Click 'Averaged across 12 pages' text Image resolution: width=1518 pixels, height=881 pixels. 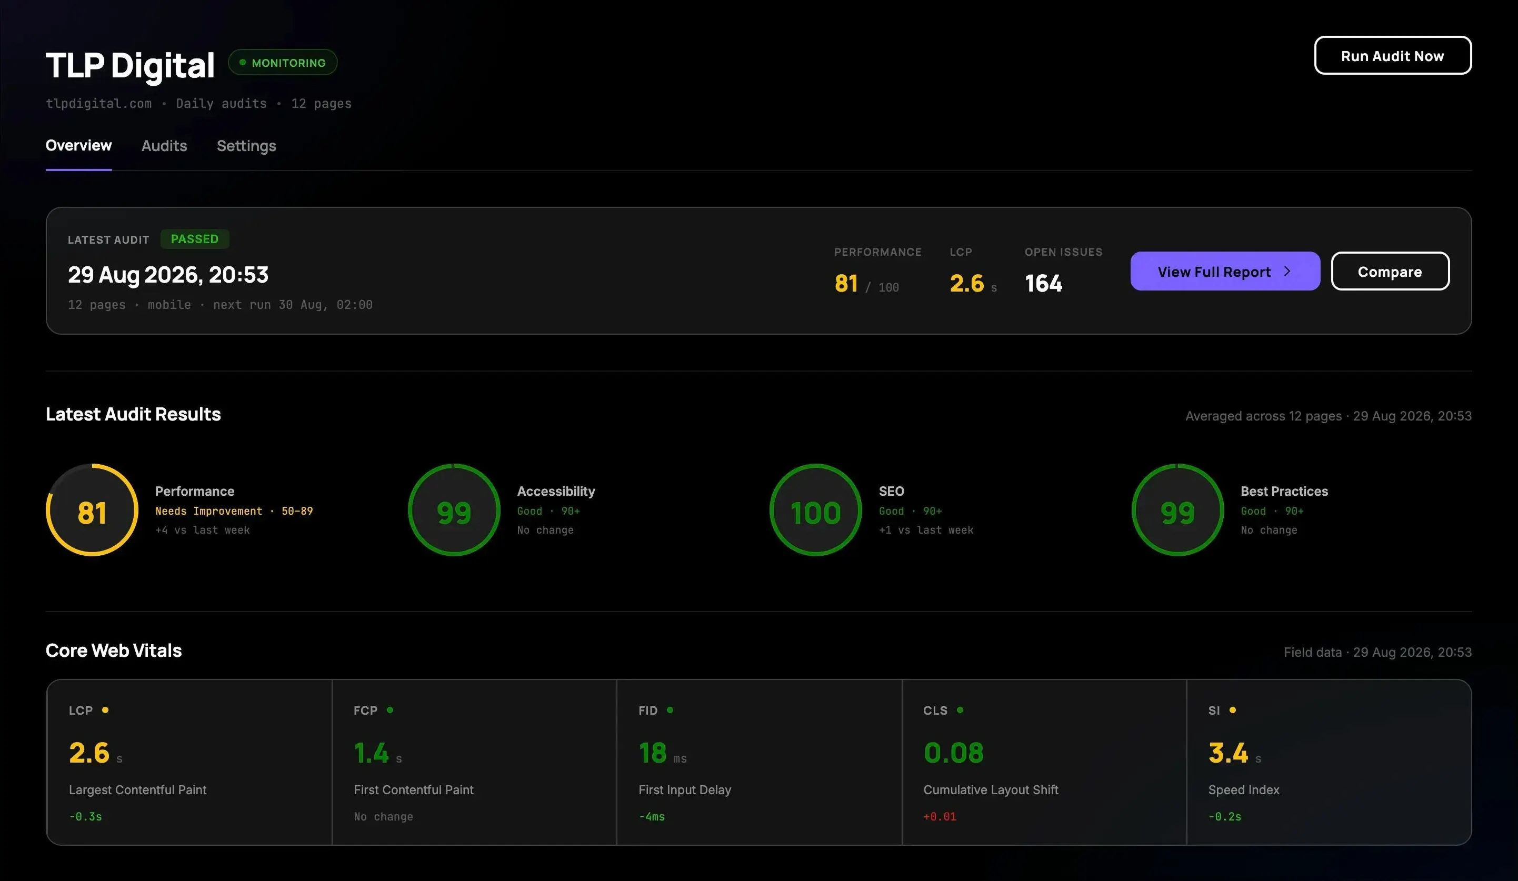1263,416
